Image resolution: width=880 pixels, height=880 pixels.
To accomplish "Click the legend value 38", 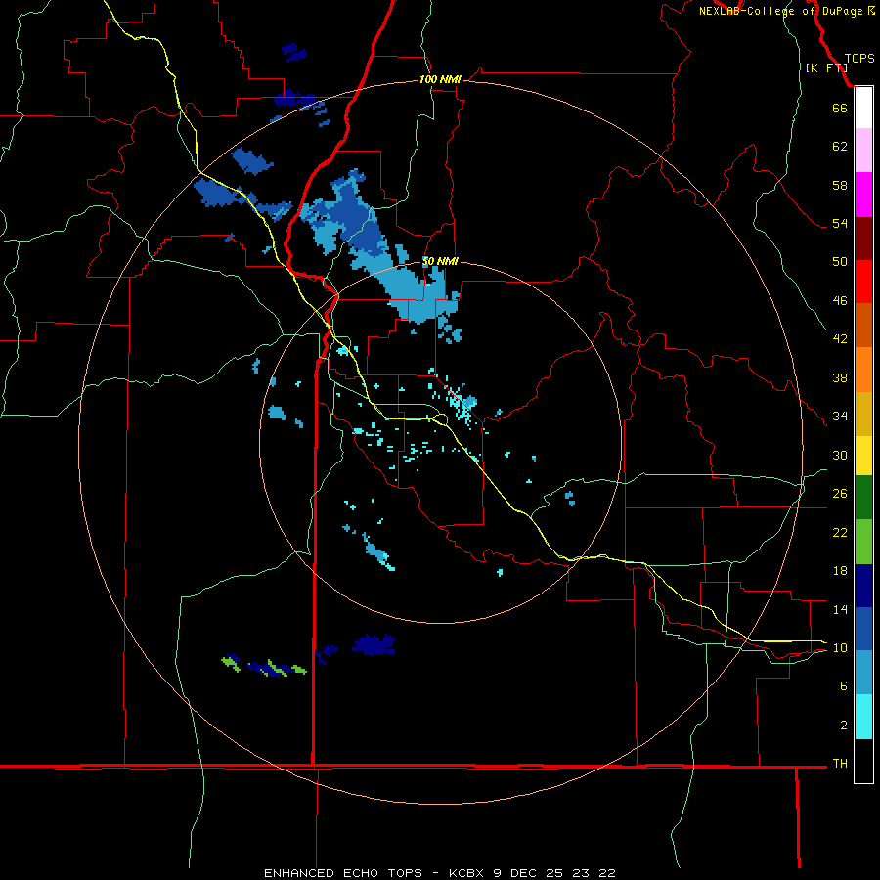I will (840, 377).
